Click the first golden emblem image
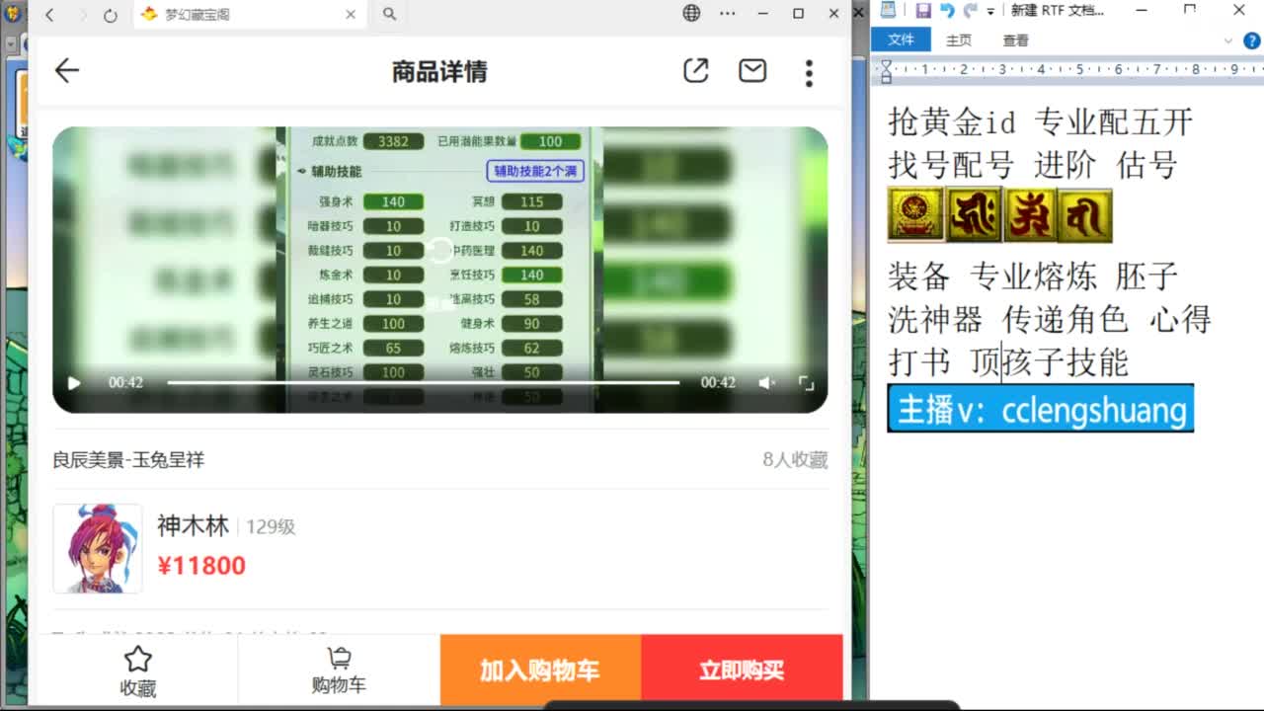Screen dimensions: 1264x711 916,214
